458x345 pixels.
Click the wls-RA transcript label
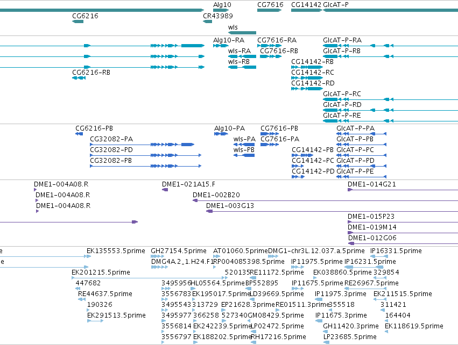coord(239,51)
